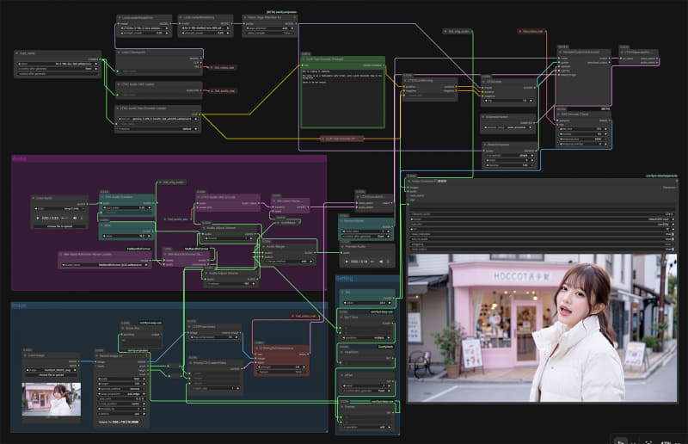Mute volume in the Load Audio player
The width and height of the screenshot is (688, 444).
[x=75, y=218]
